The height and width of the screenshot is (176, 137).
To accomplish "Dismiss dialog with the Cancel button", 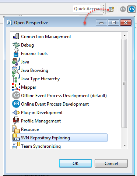I will tap(111, 163).
